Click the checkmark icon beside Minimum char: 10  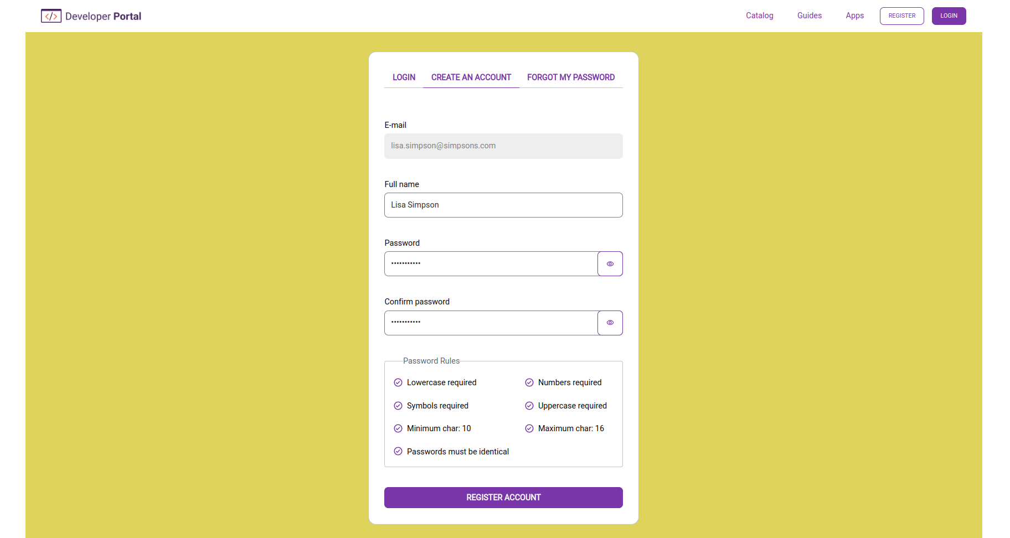pos(398,428)
